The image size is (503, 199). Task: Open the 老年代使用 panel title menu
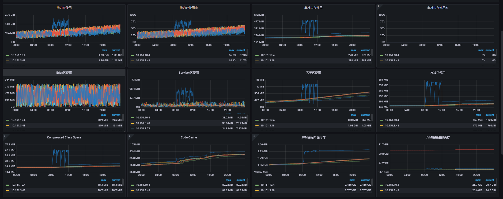click(313, 73)
